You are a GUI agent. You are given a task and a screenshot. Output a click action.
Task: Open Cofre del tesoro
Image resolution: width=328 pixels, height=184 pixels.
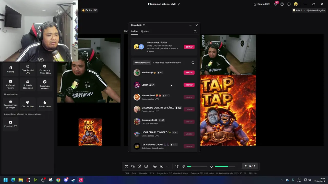11,85
